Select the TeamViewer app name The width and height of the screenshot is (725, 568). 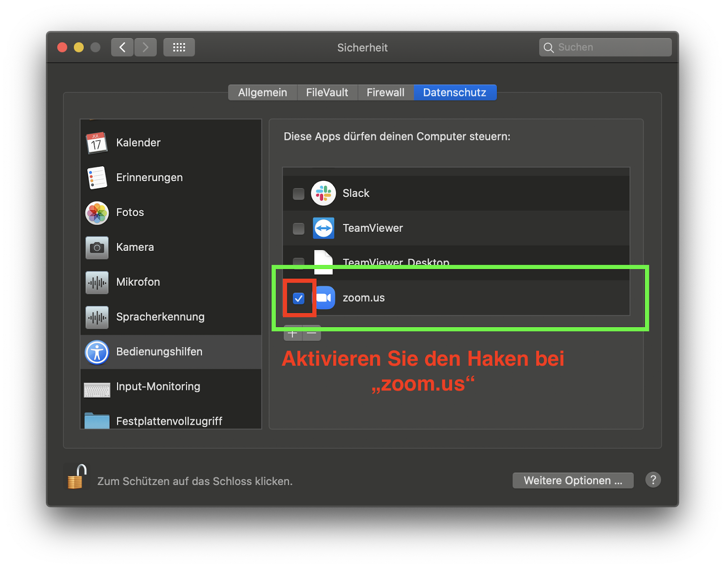pos(373,228)
